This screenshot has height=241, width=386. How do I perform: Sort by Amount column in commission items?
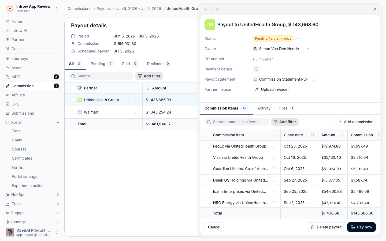coord(342,135)
